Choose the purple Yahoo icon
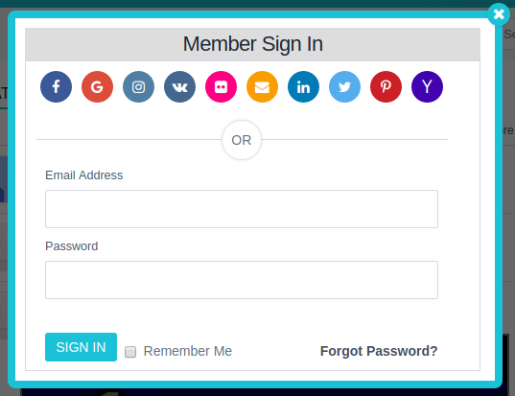The image size is (515, 396). 427,86
